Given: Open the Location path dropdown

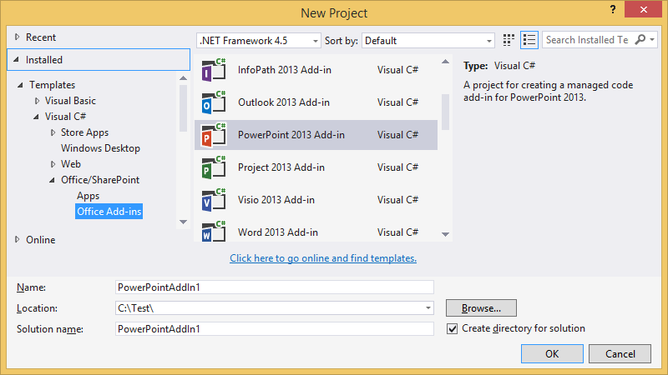Looking at the screenshot, I should (x=428, y=308).
